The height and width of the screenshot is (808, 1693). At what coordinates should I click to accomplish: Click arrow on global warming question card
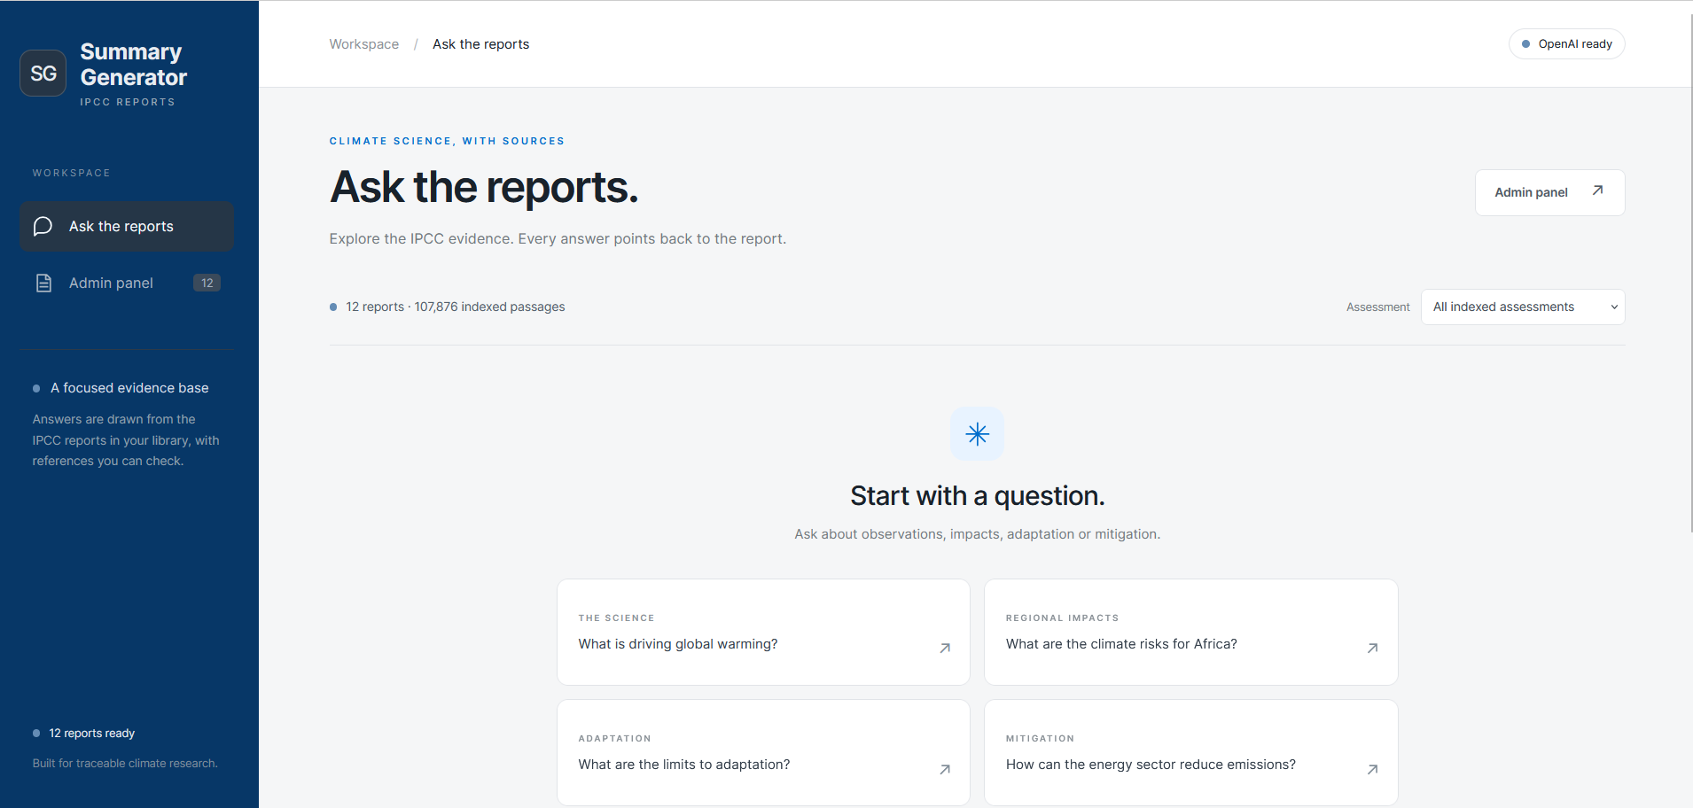945,649
